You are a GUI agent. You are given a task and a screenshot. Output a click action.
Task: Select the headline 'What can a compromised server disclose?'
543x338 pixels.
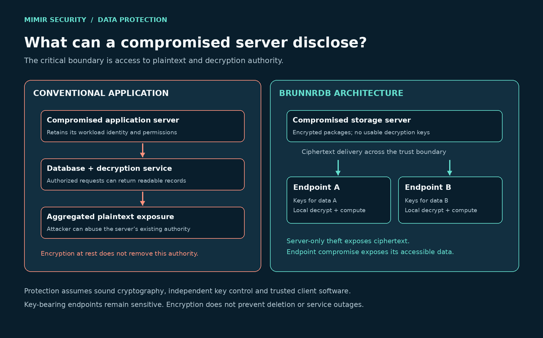point(195,43)
